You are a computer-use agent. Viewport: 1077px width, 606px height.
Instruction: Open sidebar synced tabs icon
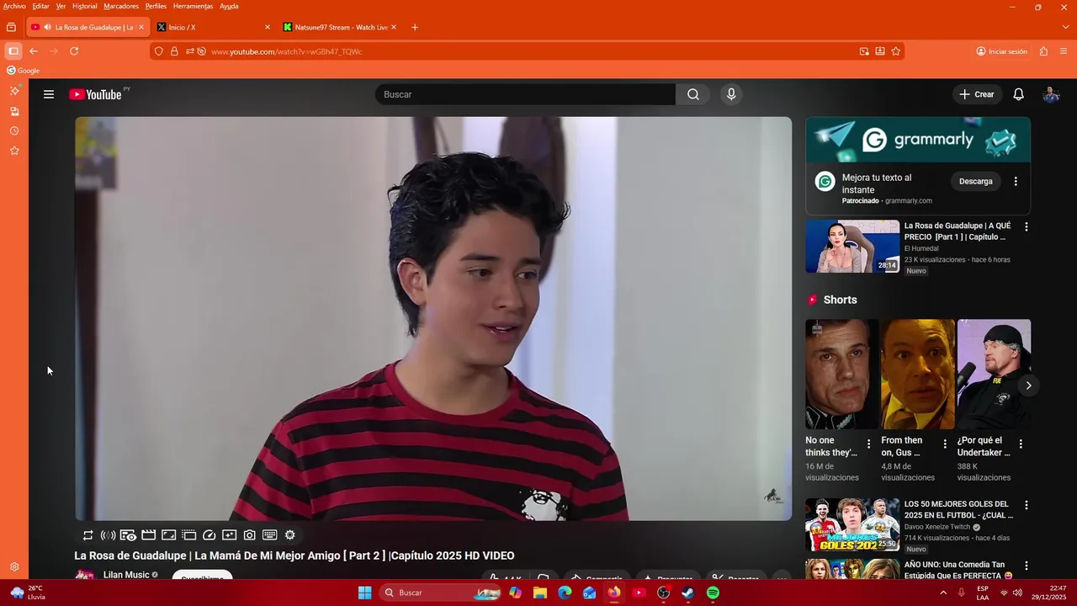coord(14,111)
